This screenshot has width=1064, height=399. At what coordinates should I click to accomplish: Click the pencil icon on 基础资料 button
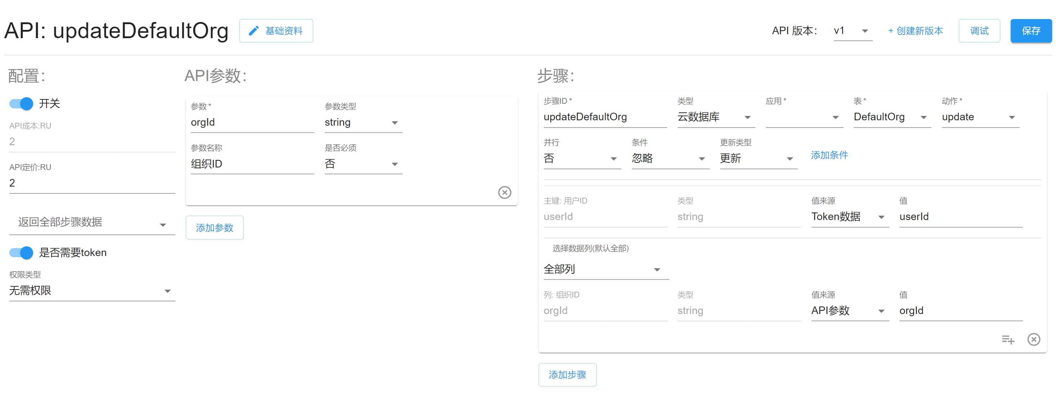click(x=253, y=31)
